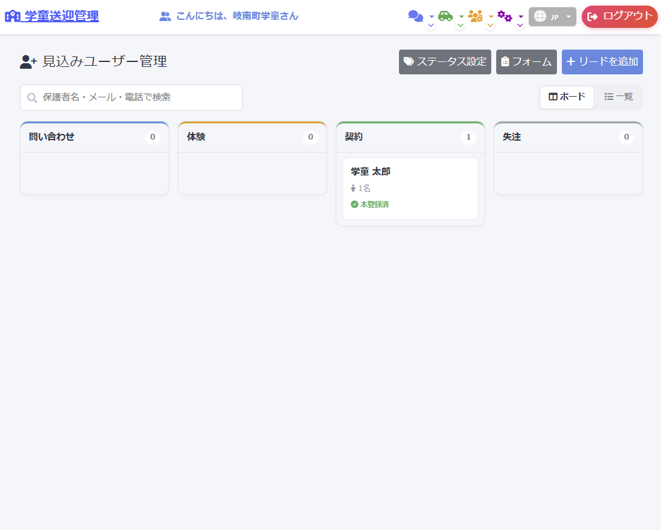Viewport: 661px width, 530px height.
Task: Switch to the 一覧 list view
Action: [618, 97]
